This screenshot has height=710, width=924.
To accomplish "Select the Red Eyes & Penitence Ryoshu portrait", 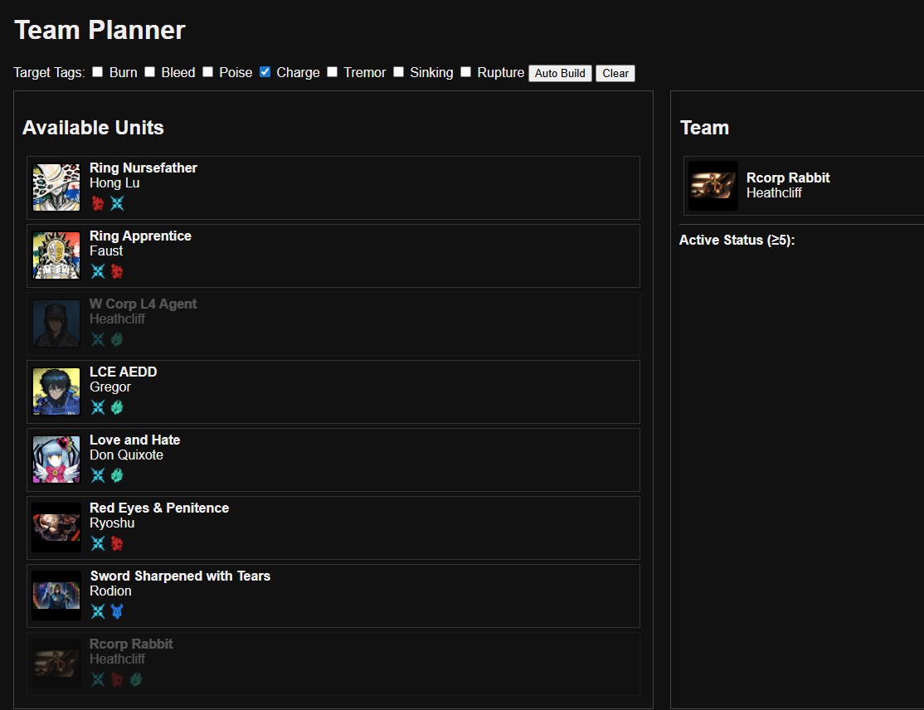I will click(56, 528).
